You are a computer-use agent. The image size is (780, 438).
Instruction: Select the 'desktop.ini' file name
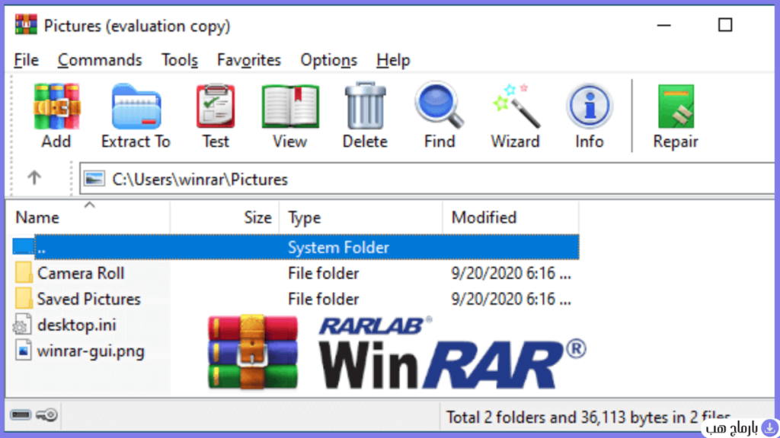click(x=77, y=325)
